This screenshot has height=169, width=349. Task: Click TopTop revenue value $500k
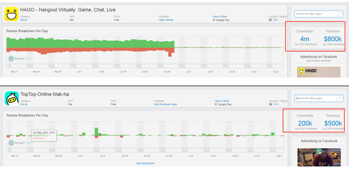[333, 123]
